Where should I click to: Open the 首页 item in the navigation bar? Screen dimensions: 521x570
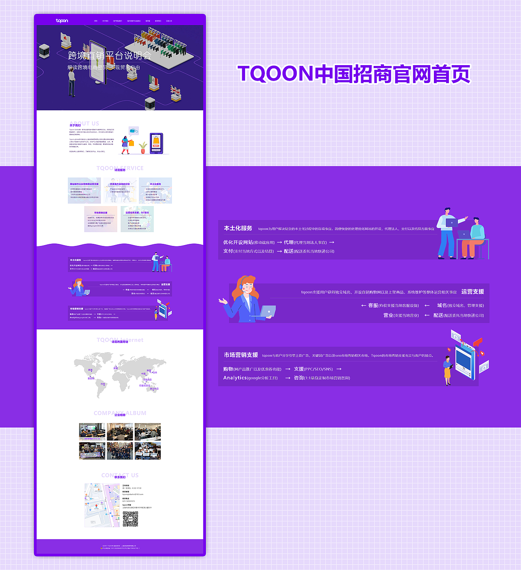(x=95, y=20)
